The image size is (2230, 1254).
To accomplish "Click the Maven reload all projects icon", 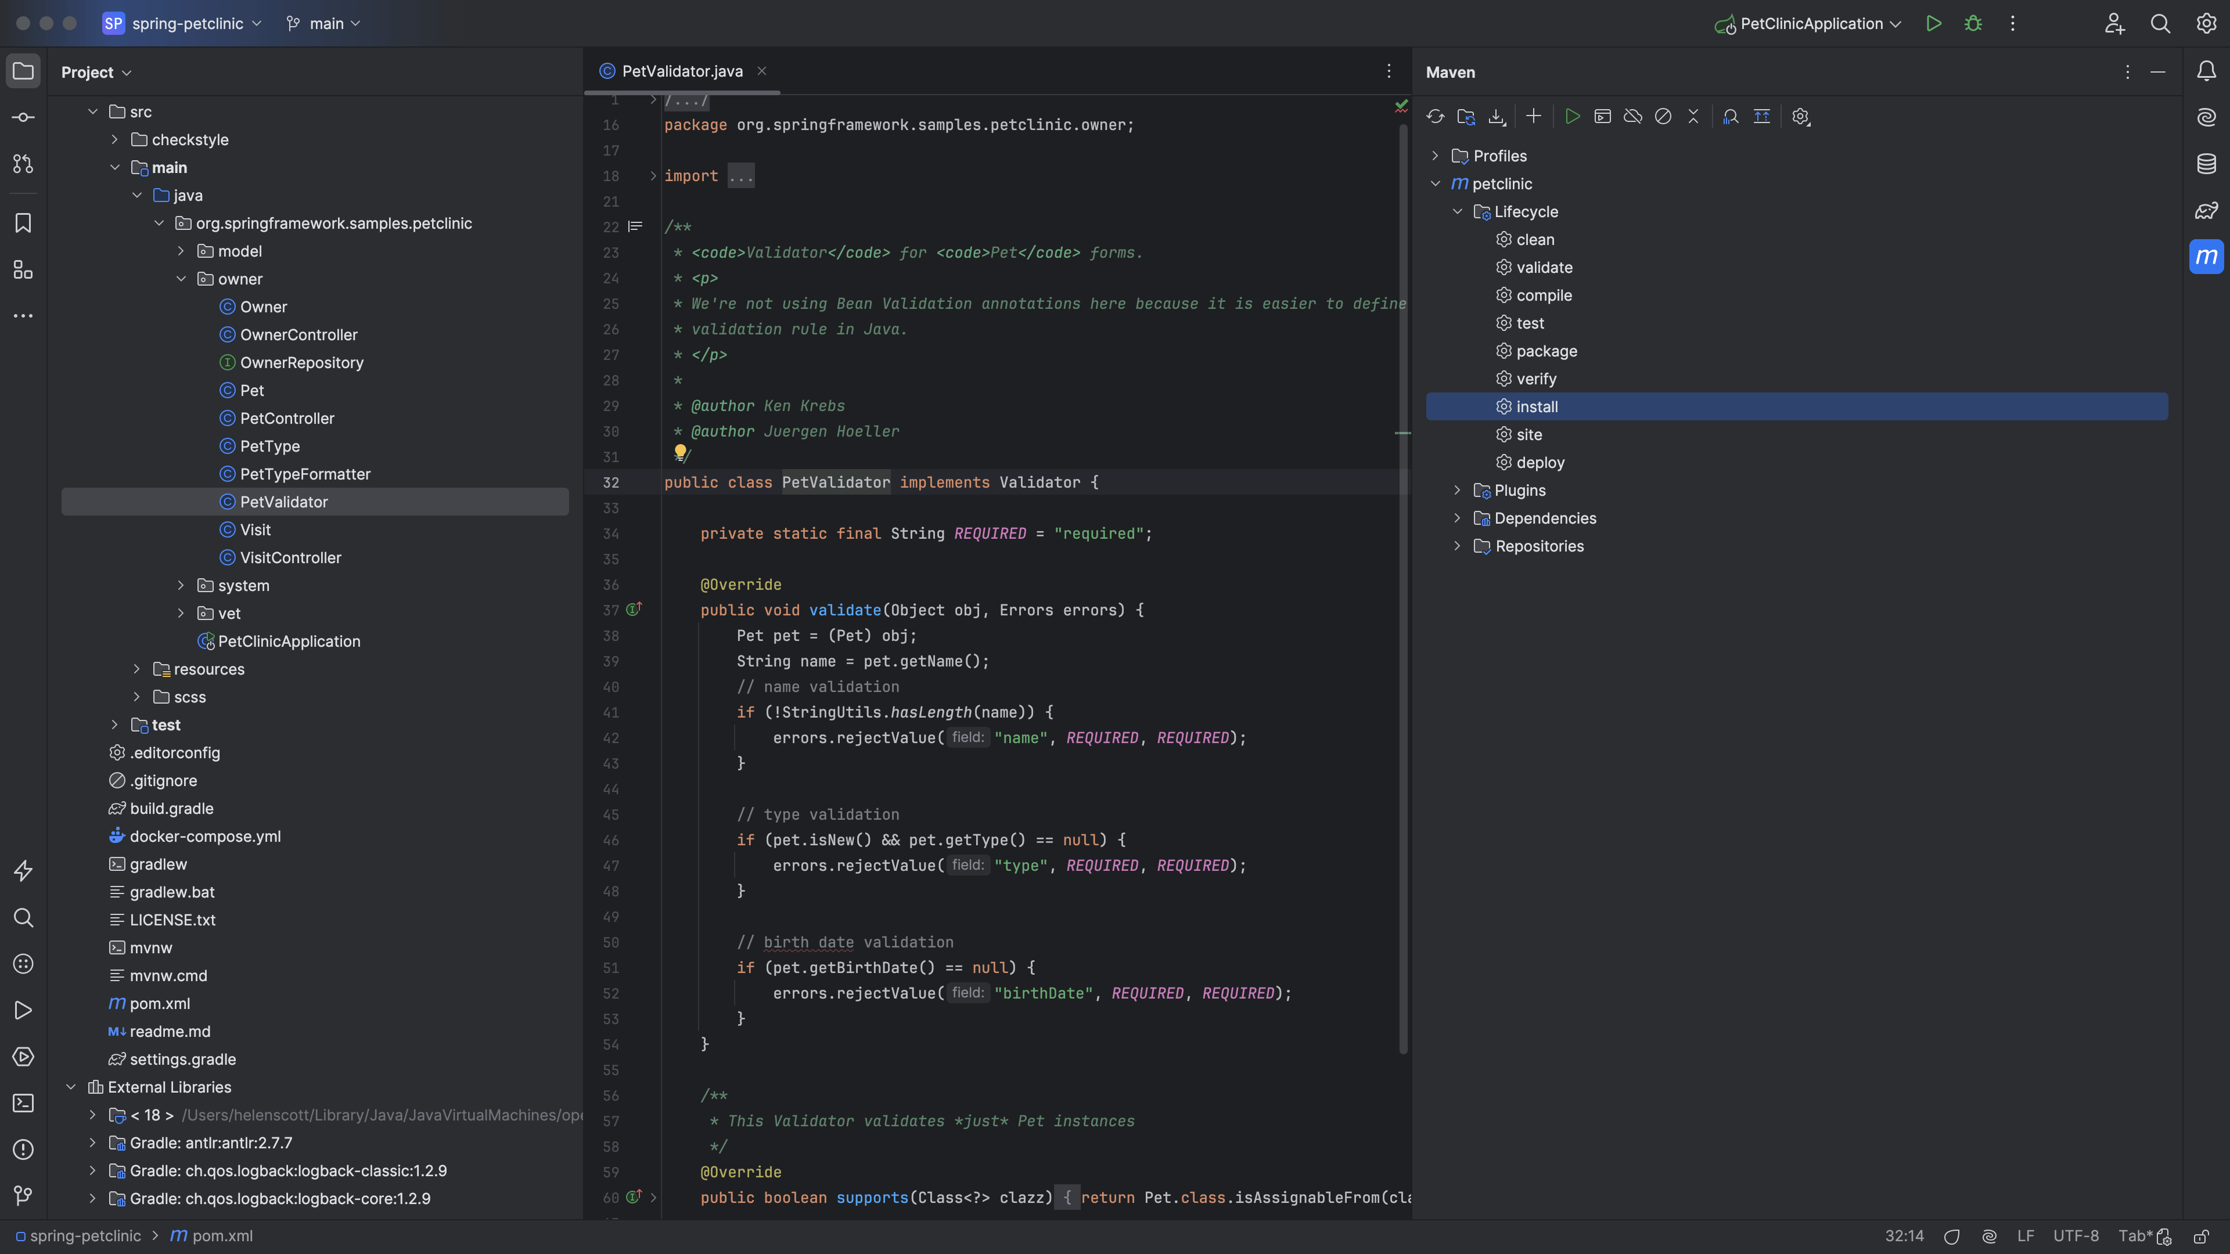I will pos(1436,117).
